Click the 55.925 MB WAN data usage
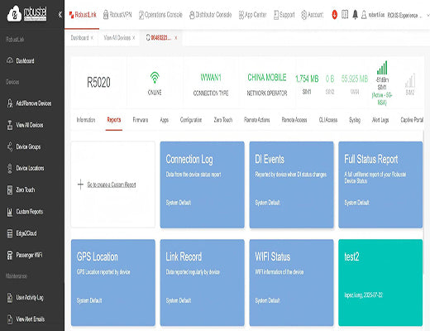The height and width of the screenshot is (331, 430). [x=355, y=79]
